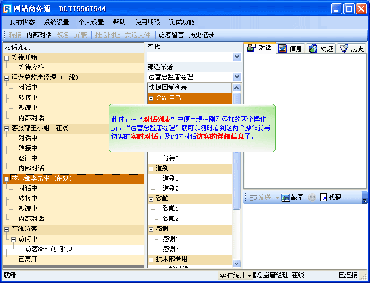Open the 轨迹 track tab
The width and height of the screenshot is (370, 283).
[321, 49]
